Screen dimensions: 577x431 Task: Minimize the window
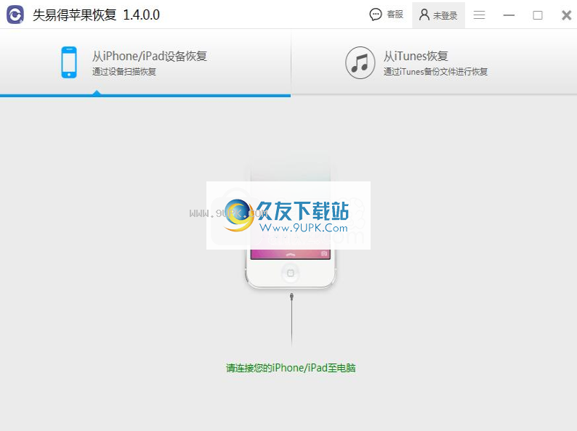(x=509, y=15)
